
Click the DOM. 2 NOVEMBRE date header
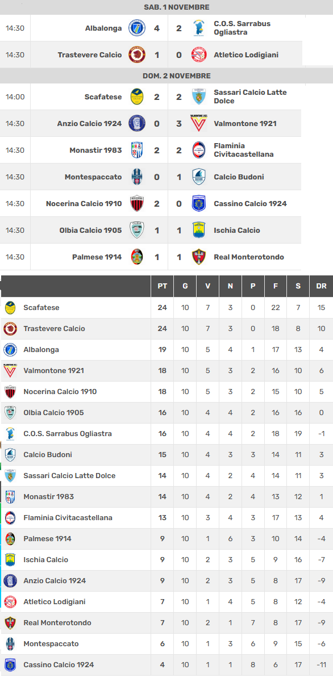click(x=177, y=76)
